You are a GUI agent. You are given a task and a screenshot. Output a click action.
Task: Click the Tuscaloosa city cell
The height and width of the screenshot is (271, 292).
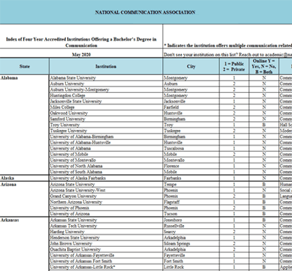(191, 148)
